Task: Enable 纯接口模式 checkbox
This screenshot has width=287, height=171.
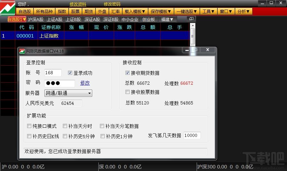Action: [29, 126]
